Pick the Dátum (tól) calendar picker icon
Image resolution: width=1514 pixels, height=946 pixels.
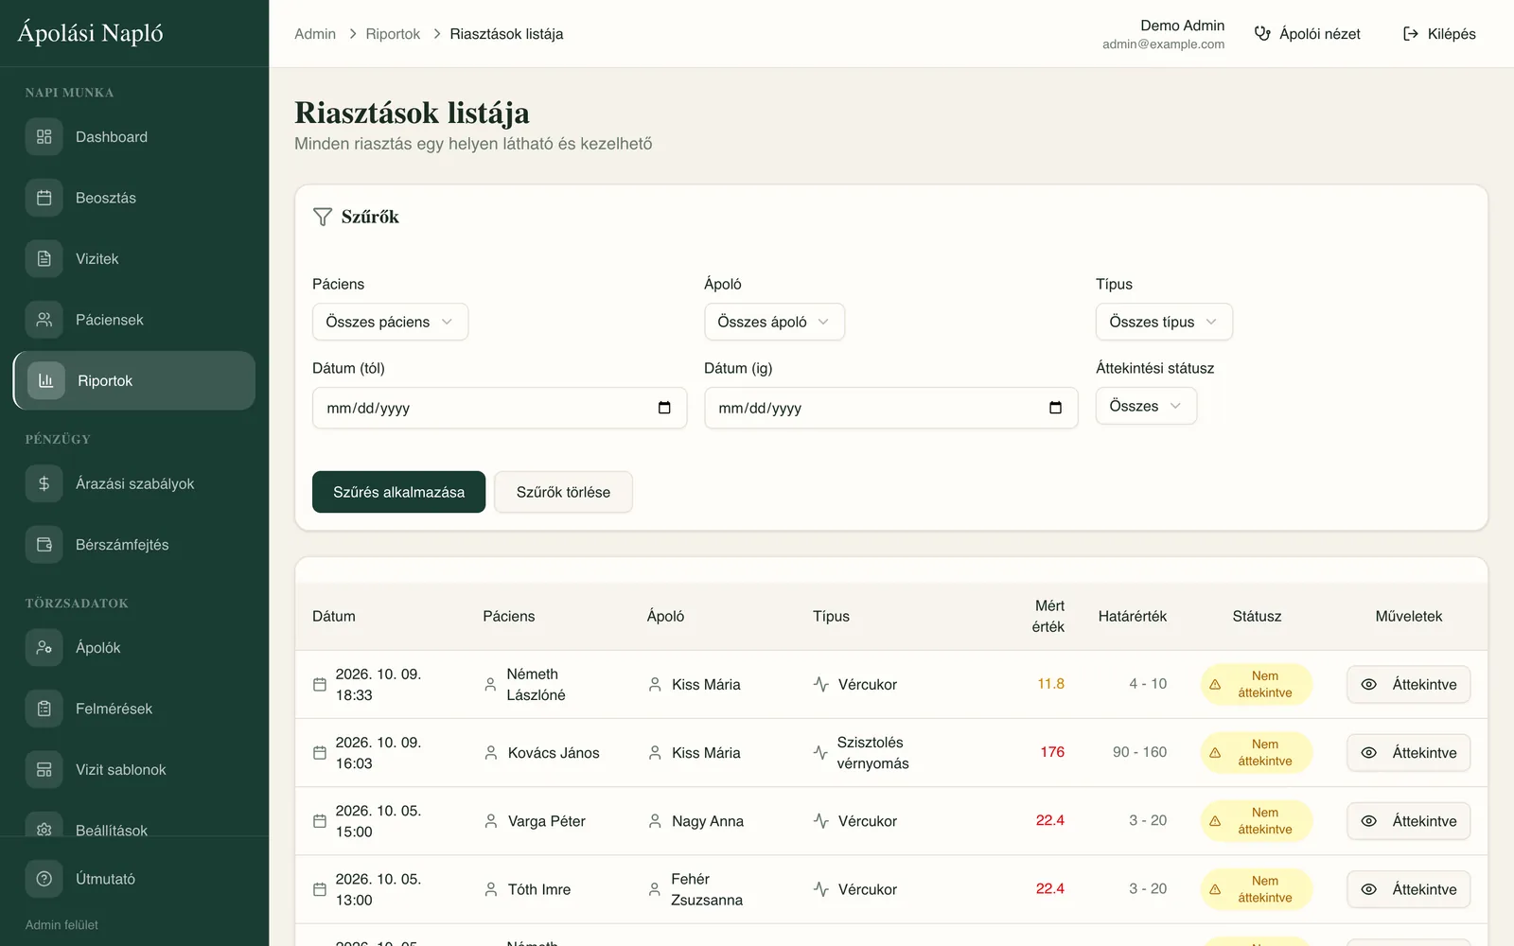[x=664, y=408]
